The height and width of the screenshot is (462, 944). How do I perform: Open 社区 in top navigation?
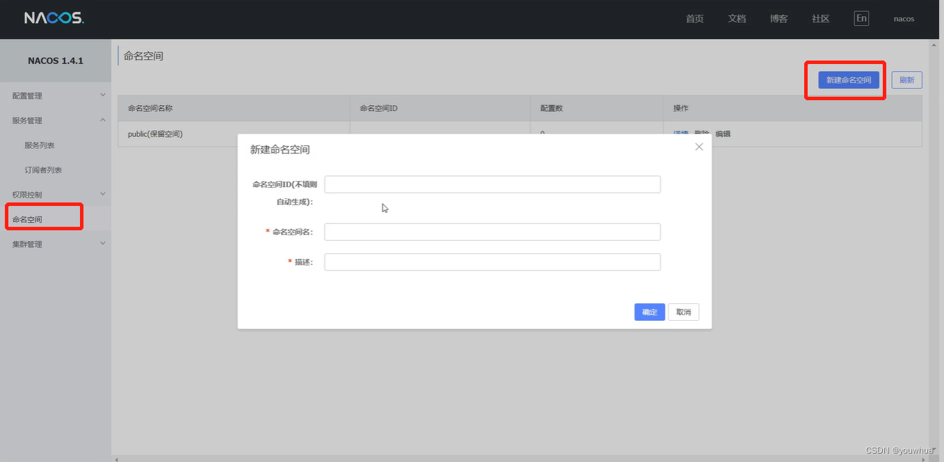pos(821,19)
